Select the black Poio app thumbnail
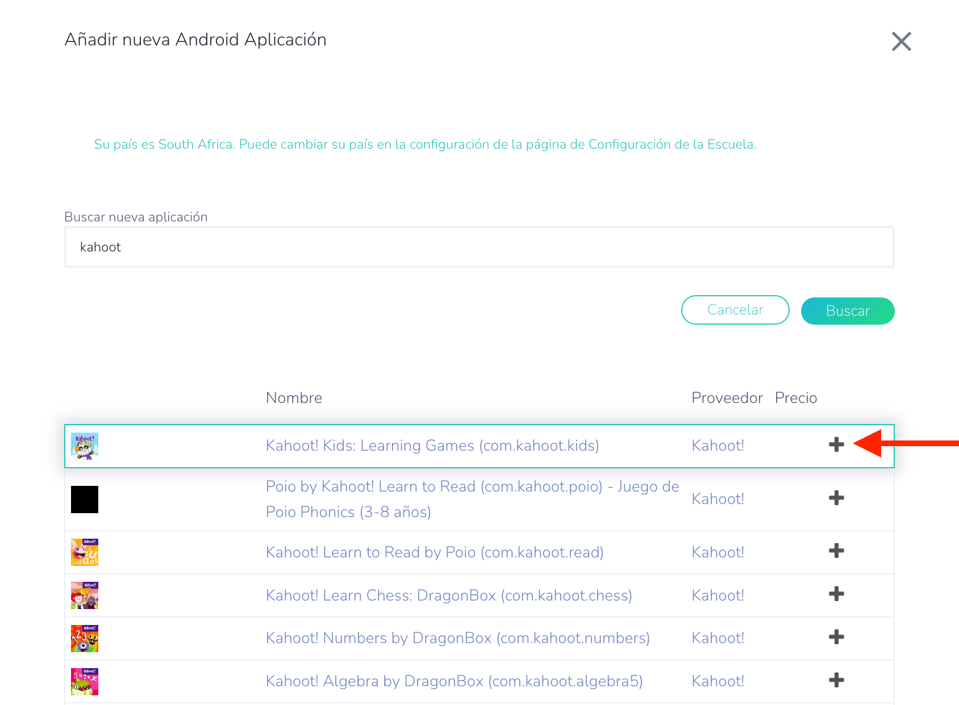The width and height of the screenshot is (959, 705). point(85,500)
